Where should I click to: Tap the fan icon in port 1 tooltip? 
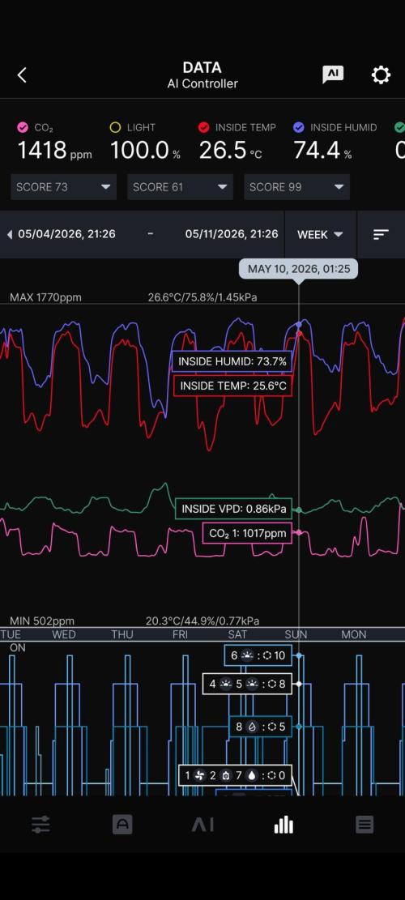point(199,776)
